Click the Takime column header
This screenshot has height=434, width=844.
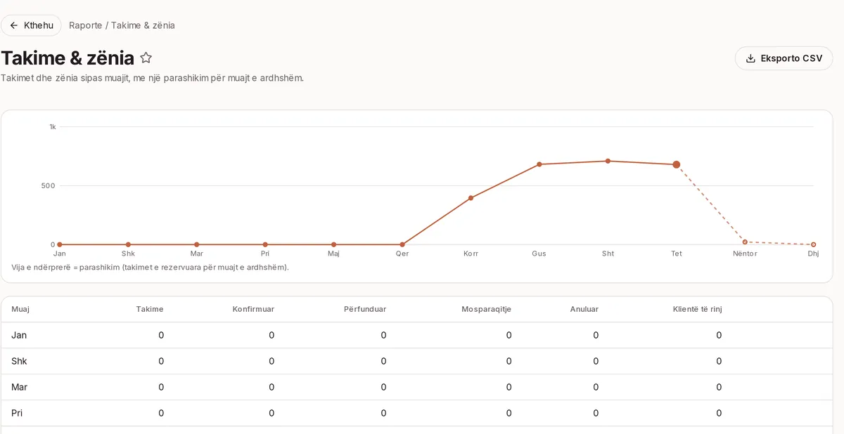coord(150,309)
